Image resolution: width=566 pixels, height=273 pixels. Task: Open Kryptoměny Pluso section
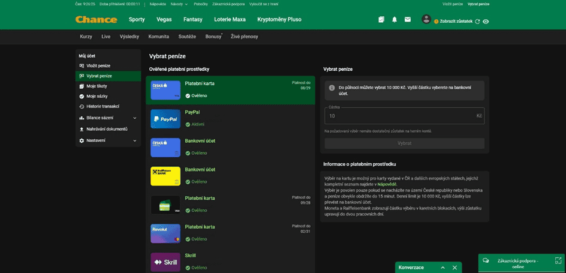pos(279,19)
